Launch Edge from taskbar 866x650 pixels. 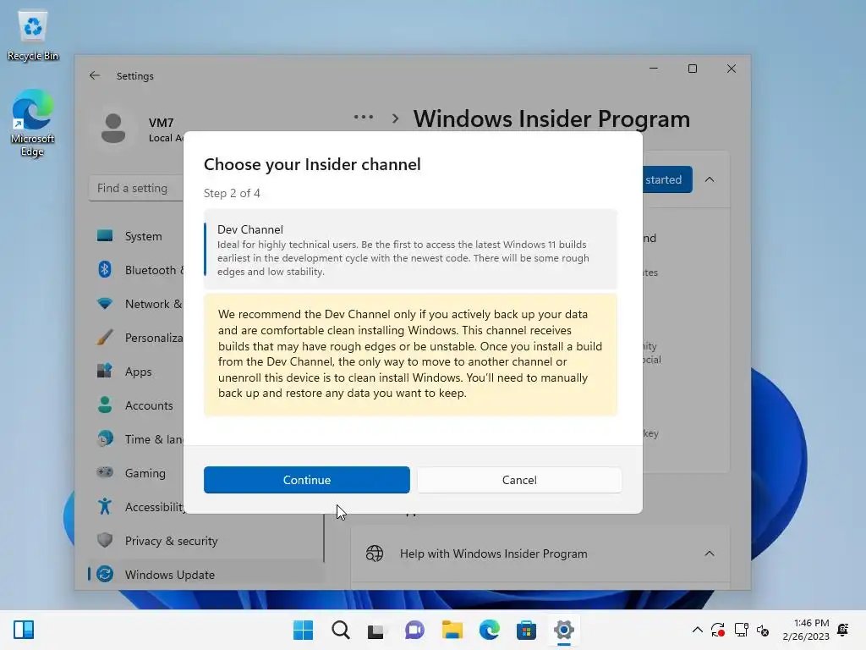(x=490, y=630)
